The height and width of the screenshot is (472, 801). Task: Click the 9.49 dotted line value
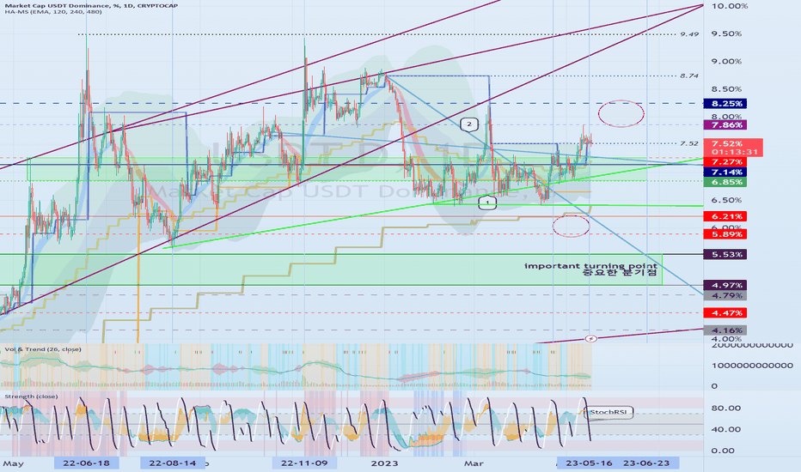689,34
